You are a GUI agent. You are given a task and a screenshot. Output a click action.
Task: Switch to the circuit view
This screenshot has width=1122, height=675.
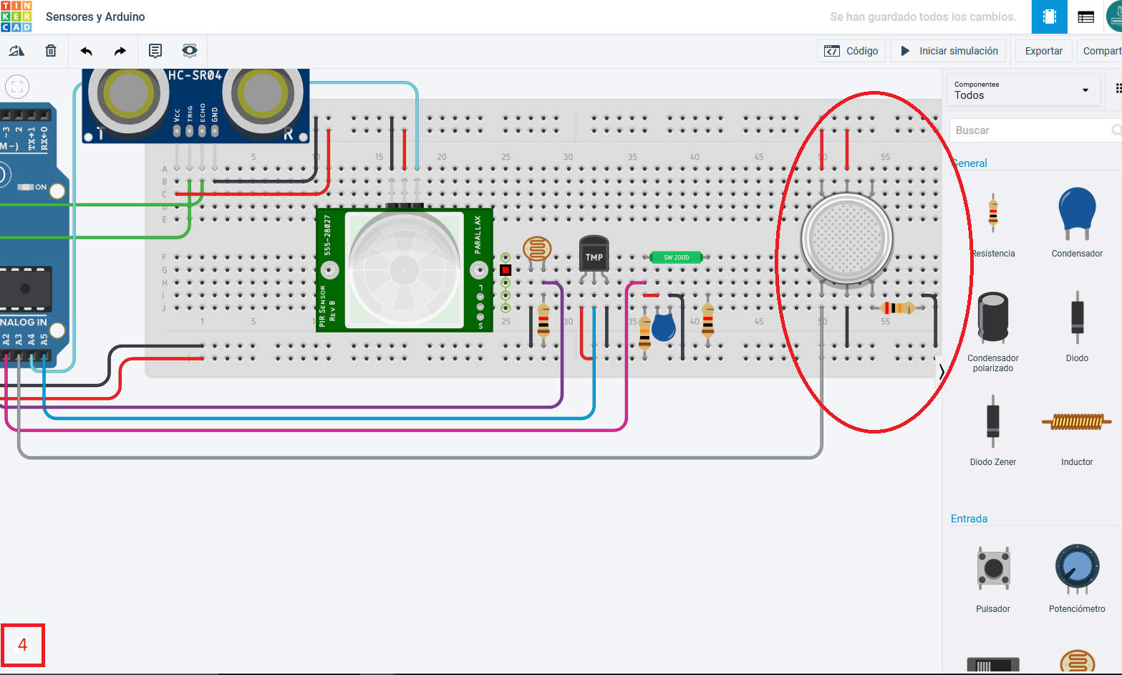1050,16
